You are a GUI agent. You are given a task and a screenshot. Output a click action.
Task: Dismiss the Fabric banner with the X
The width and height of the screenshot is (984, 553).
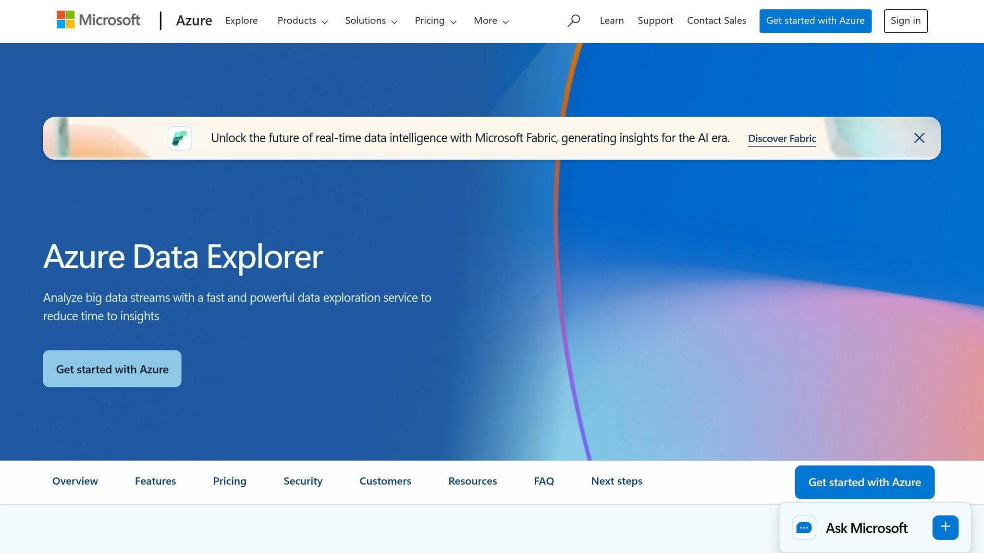[x=919, y=138]
